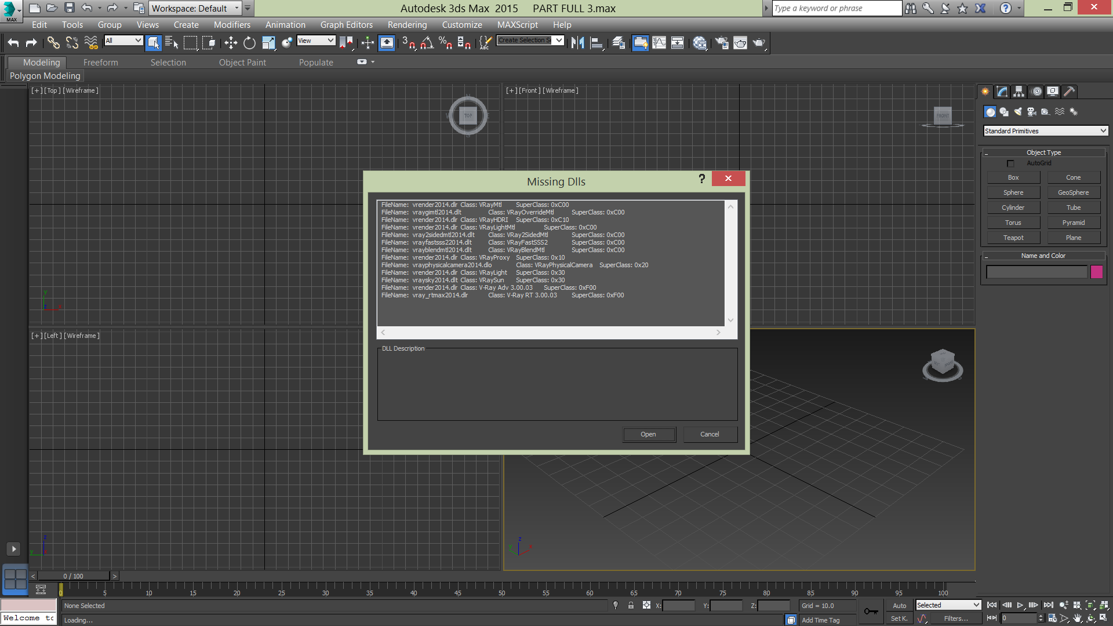This screenshot has height=626, width=1113.
Task: Click the pink object color swatch
Action: click(1096, 272)
